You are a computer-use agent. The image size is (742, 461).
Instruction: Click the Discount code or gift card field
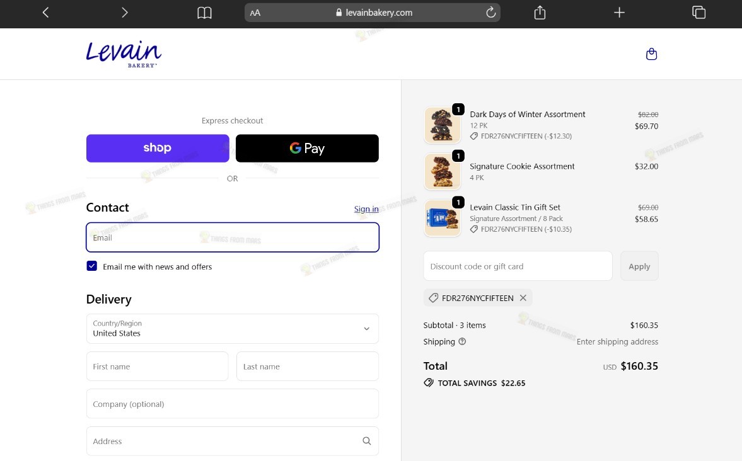point(518,266)
